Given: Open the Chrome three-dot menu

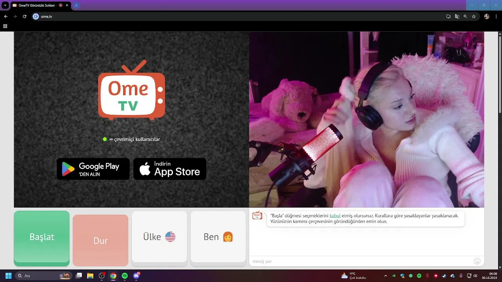Looking at the screenshot, I should [496, 16].
